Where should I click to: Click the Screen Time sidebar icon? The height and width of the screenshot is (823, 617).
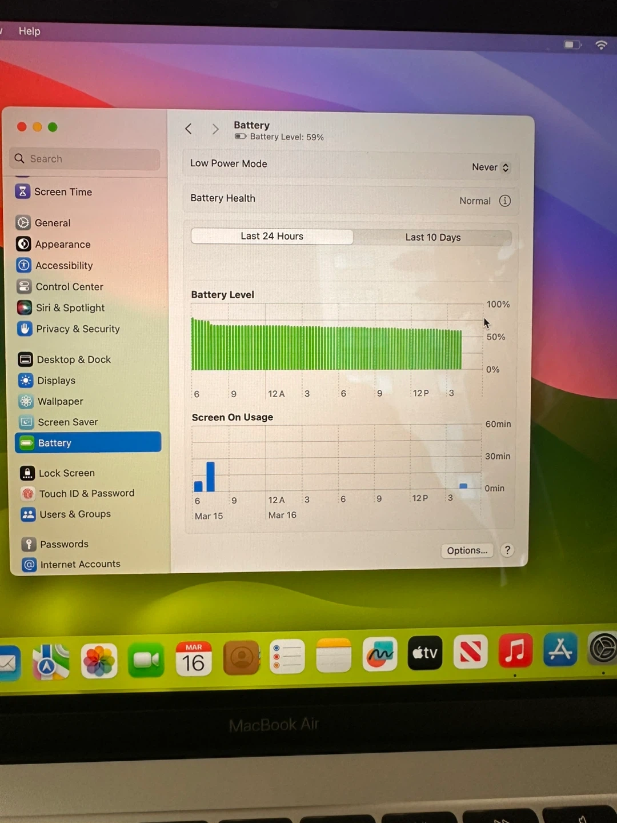22,191
